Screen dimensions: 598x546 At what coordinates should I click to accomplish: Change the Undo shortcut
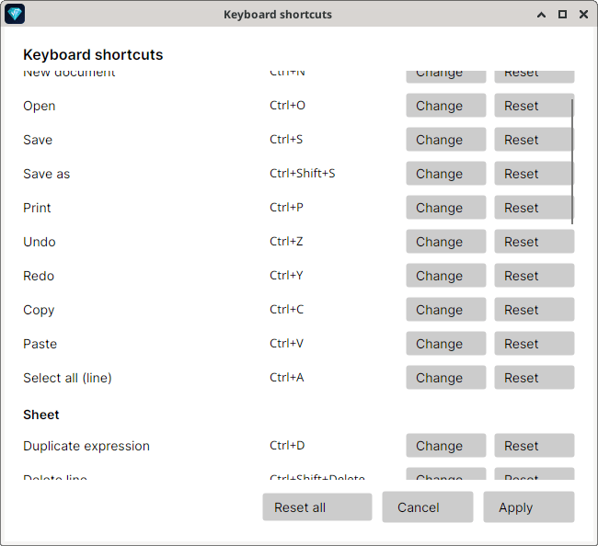coord(446,242)
